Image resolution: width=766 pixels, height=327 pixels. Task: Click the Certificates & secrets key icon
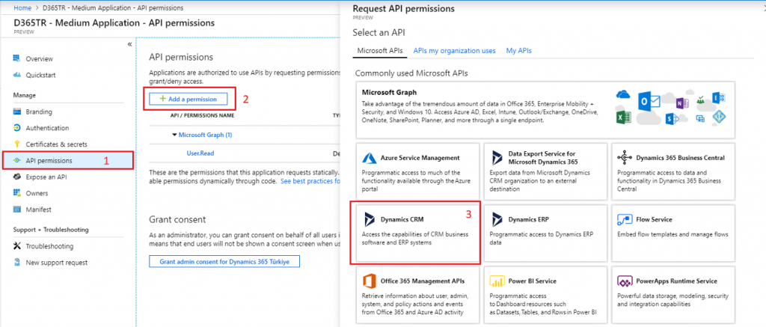click(17, 144)
